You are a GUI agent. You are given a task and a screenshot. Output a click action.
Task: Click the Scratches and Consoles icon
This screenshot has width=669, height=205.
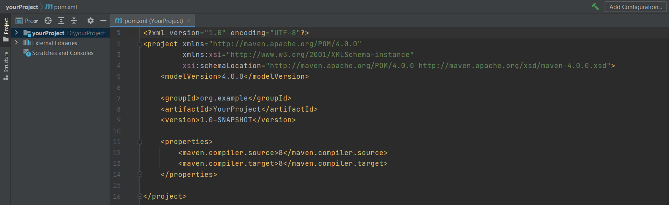[x=27, y=53]
